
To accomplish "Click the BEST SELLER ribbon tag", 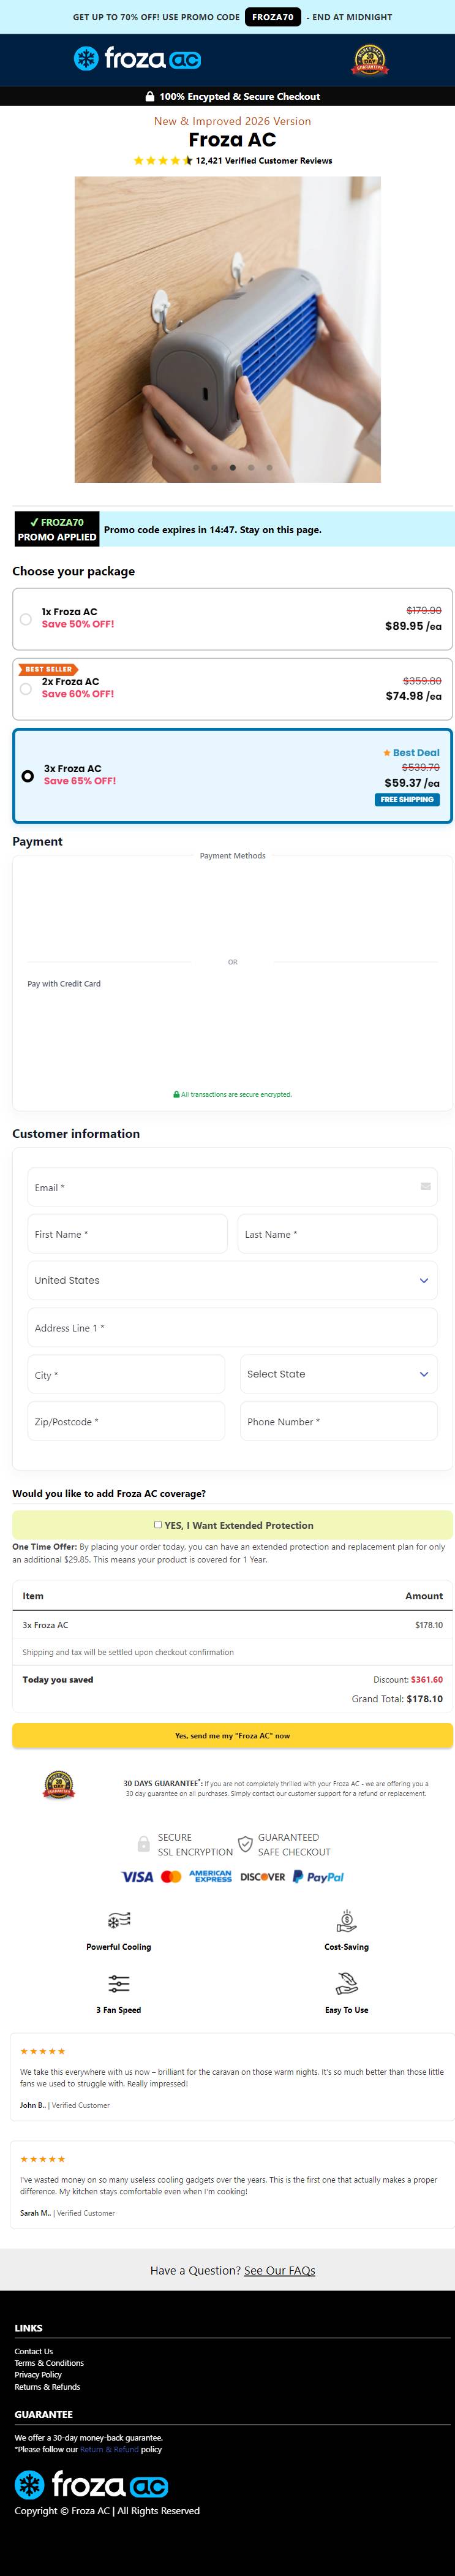I will (49, 669).
